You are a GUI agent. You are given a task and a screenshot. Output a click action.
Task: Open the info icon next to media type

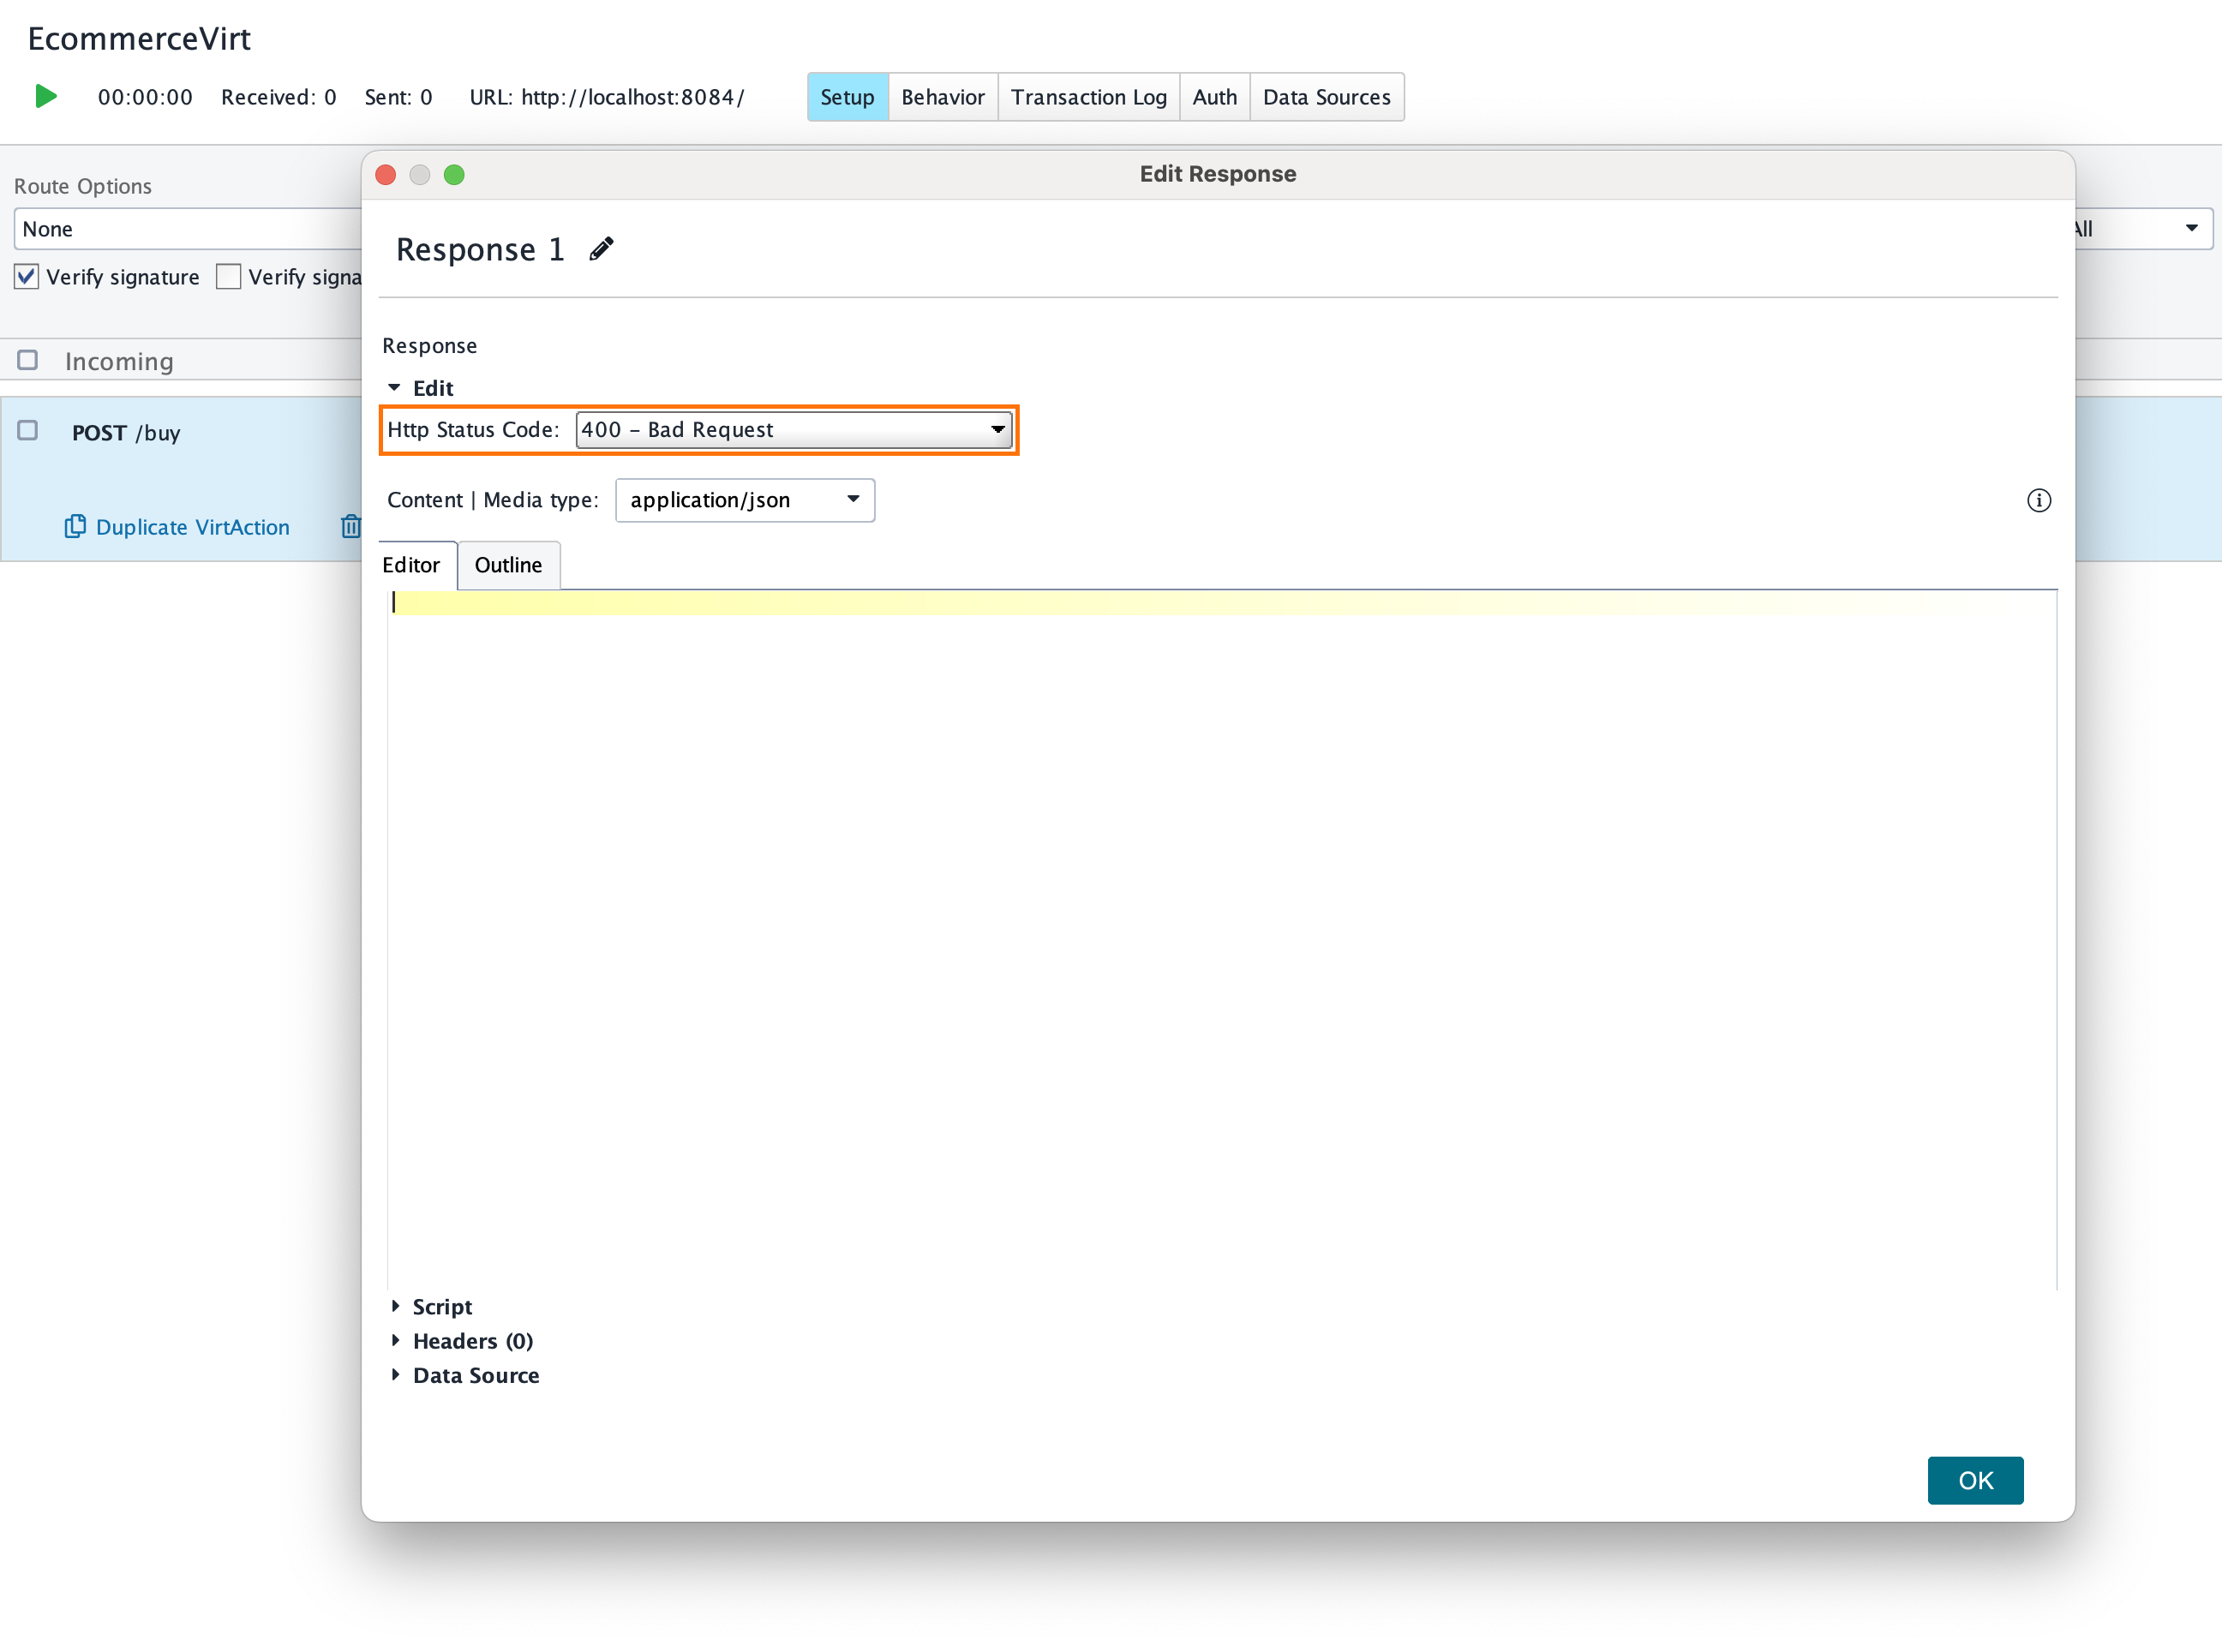(x=2039, y=500)
